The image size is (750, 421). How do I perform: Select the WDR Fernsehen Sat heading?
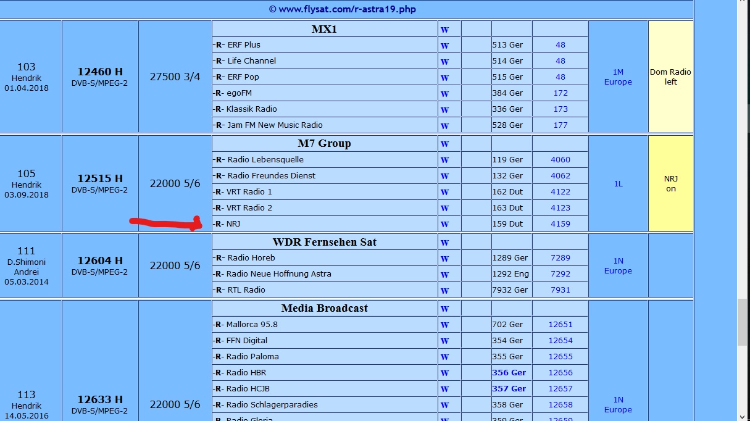(325, 242)
